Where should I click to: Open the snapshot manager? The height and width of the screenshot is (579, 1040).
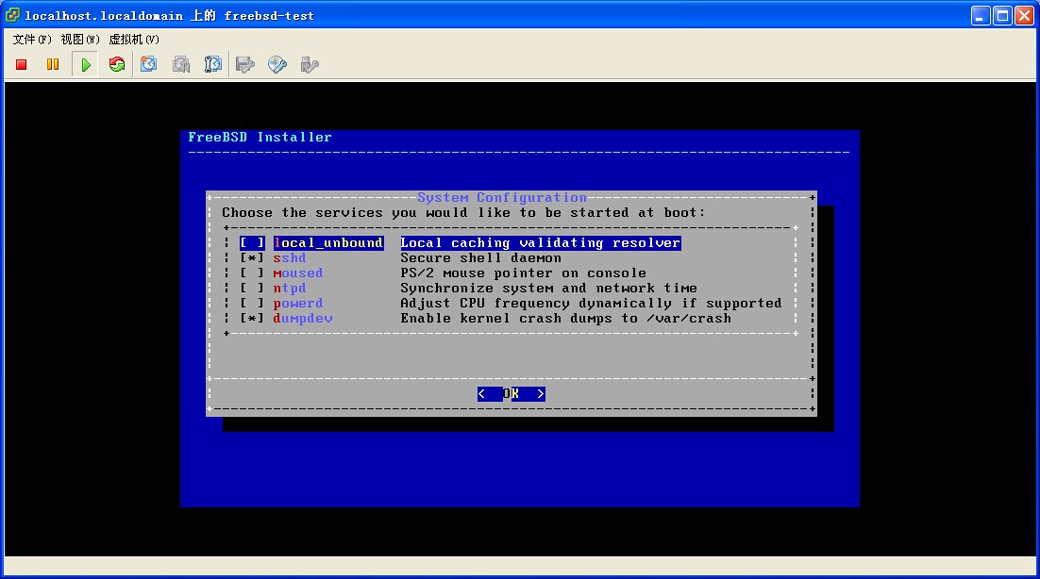click(213, 64)
